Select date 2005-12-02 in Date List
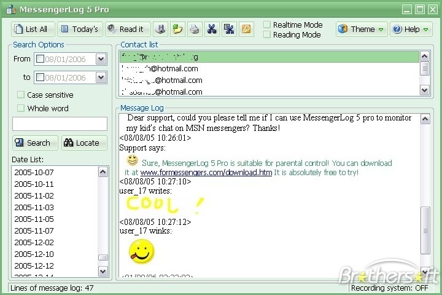The image size is (442, 295). [34, 242]
